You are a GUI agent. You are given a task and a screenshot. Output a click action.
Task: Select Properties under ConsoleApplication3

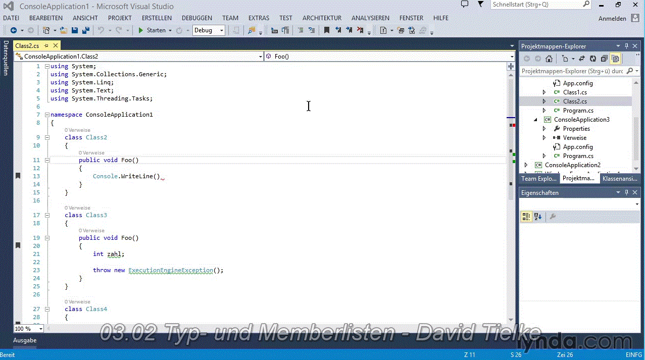[576, 129]
